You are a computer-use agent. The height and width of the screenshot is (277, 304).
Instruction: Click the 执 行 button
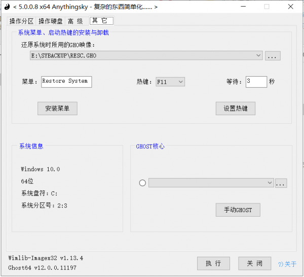tap(213, 263)
